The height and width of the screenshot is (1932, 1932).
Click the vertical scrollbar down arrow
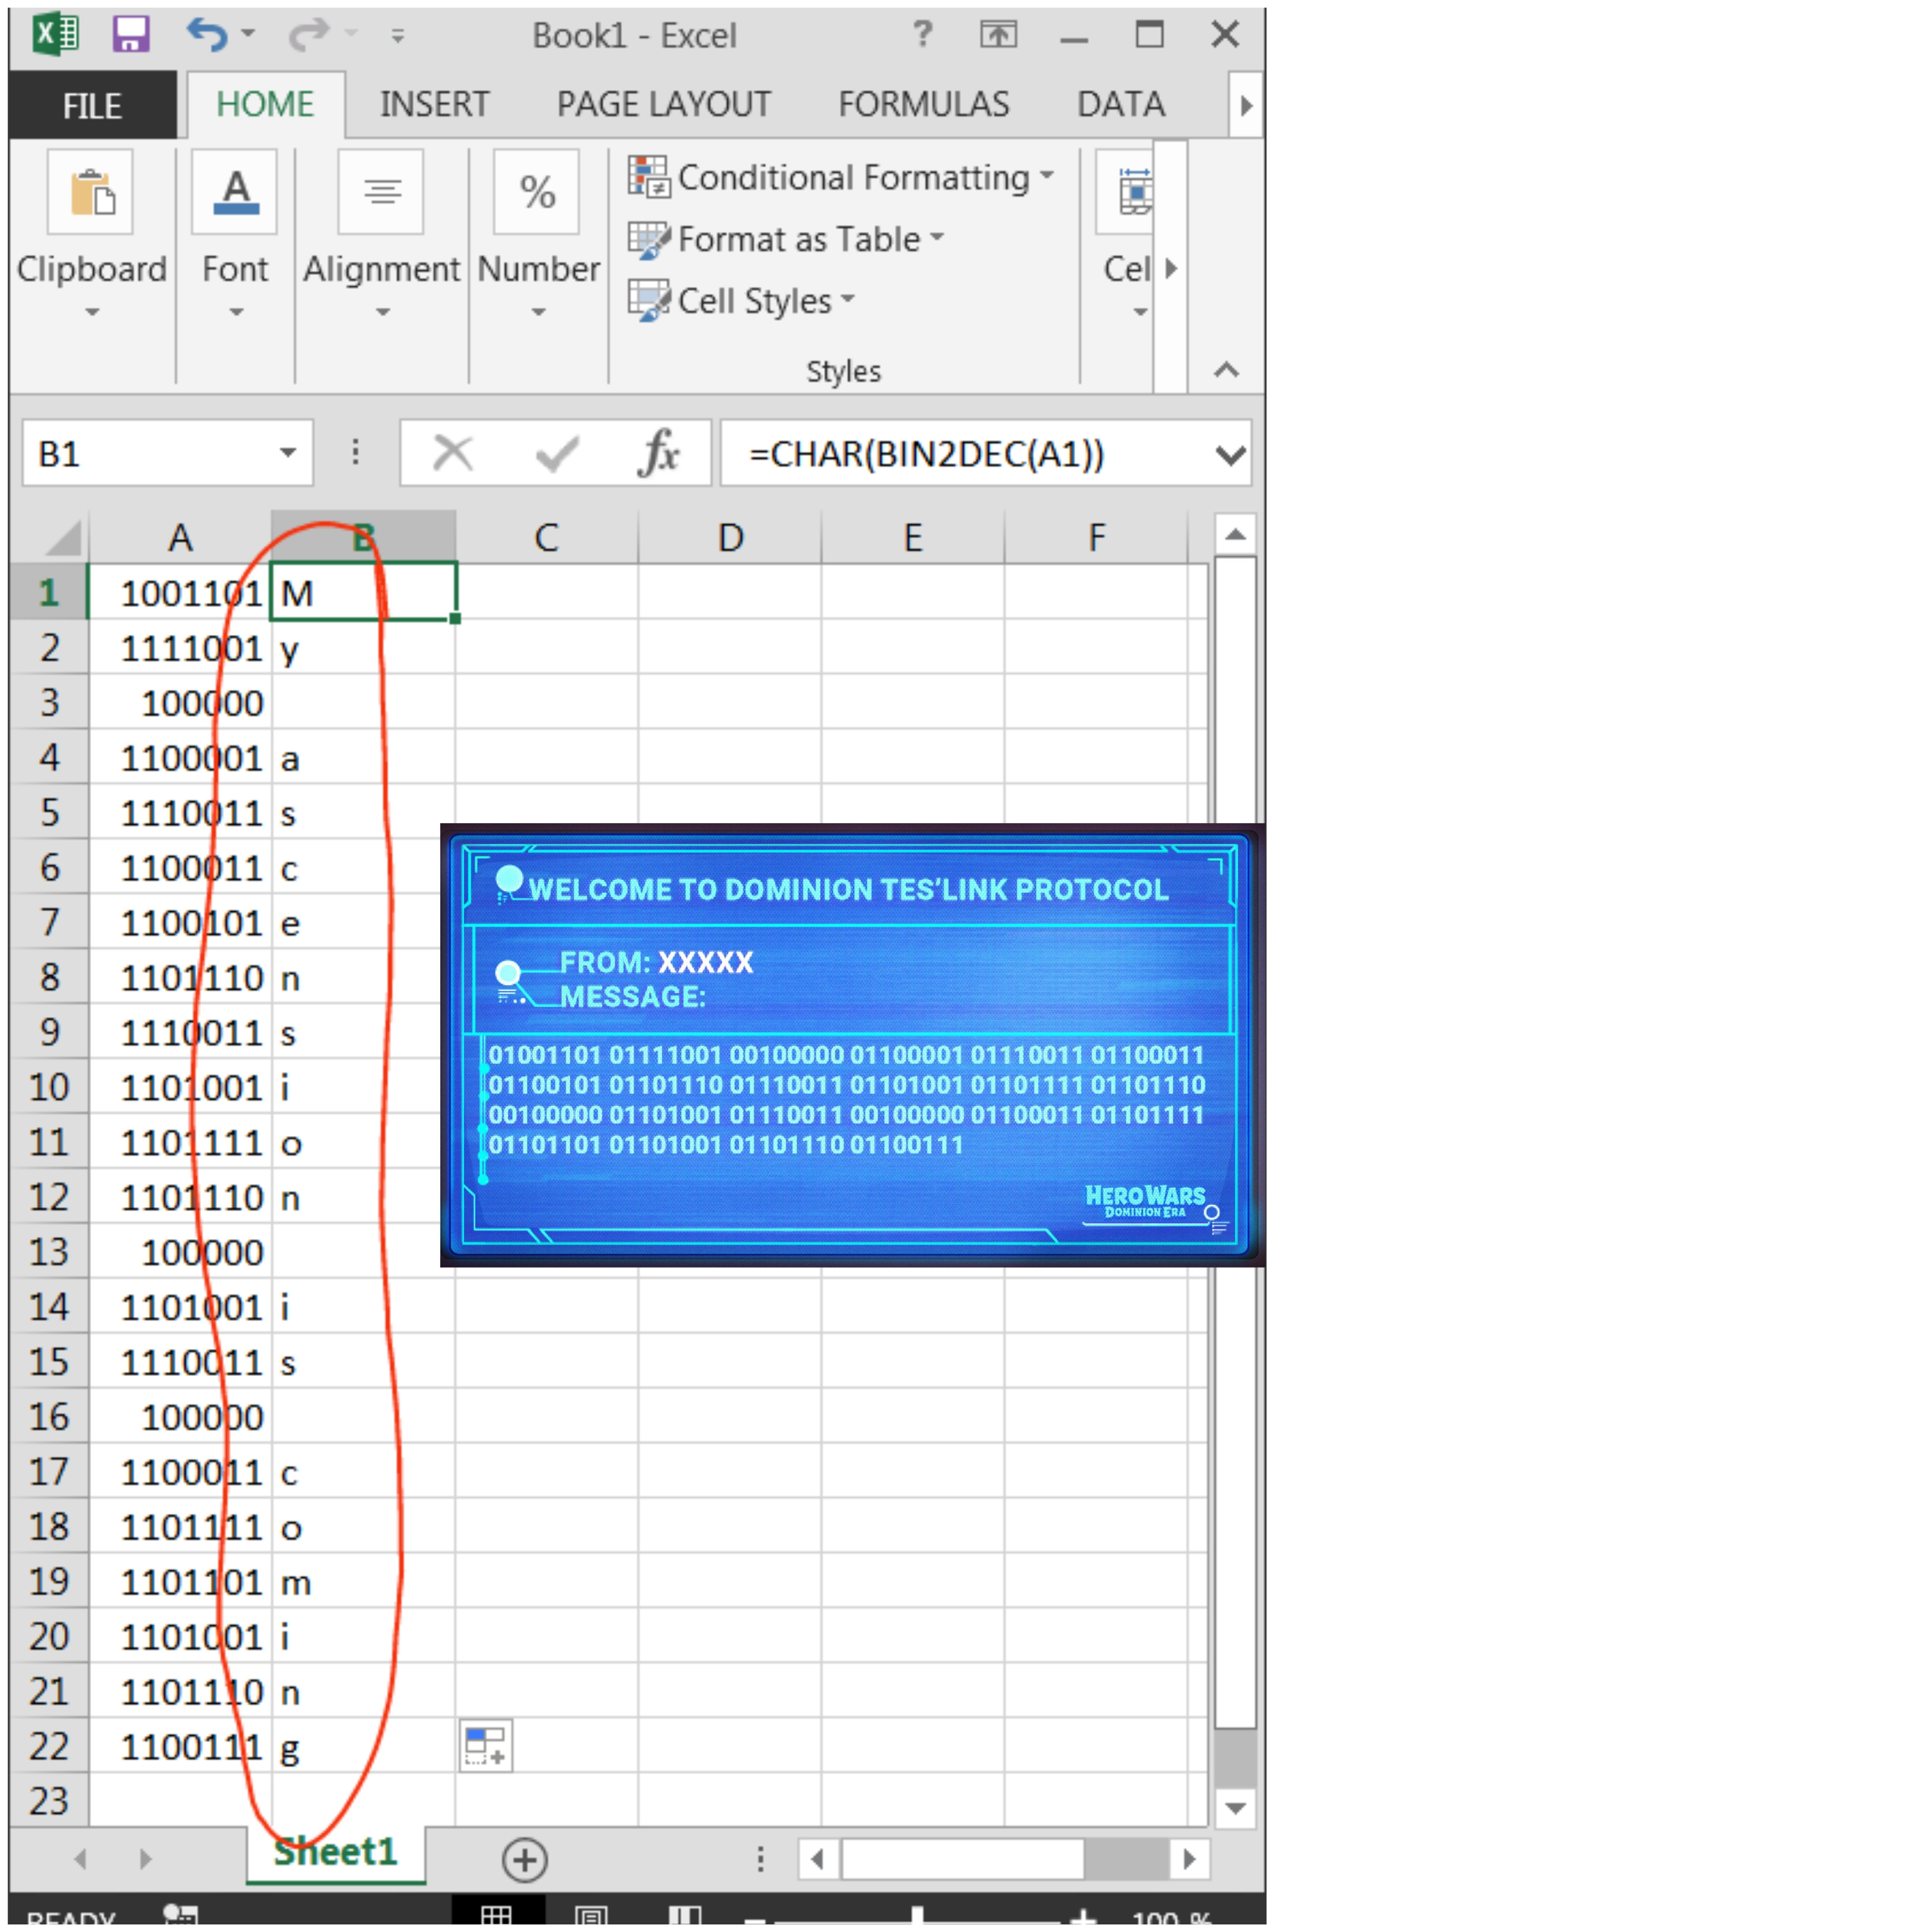tap(1235, 1808)
